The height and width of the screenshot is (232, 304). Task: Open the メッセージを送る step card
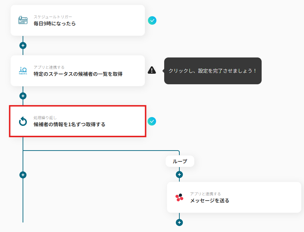pos(233,197)
